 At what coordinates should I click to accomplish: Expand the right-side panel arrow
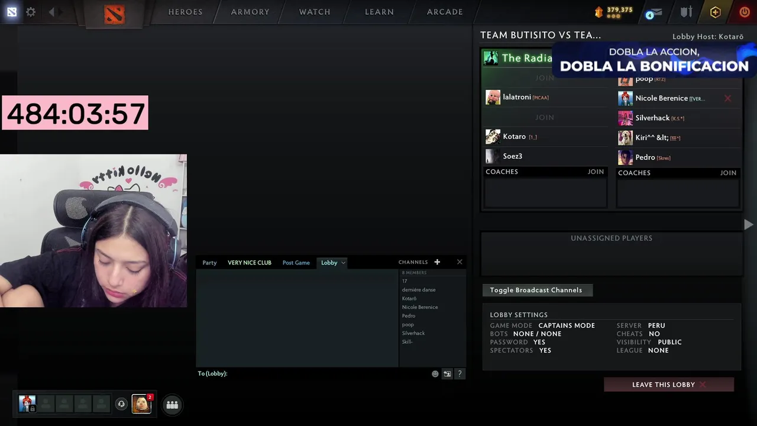coord(748,224)
